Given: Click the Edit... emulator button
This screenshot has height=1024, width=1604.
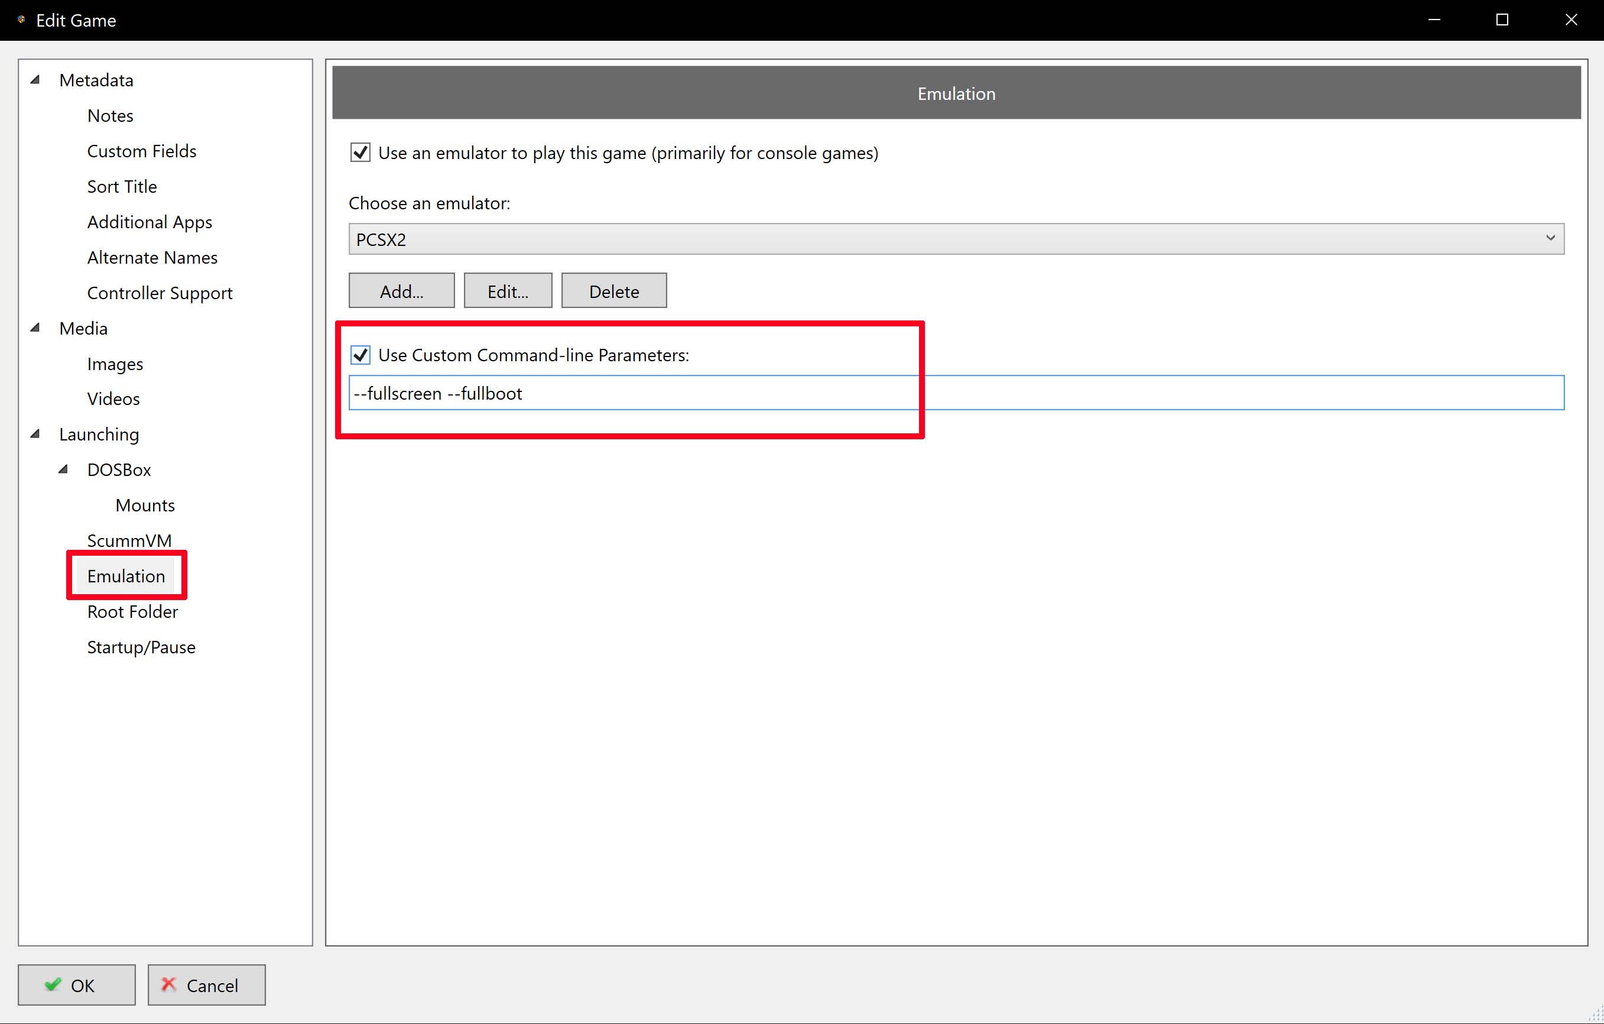Looking at the screenshot, I should 508,290.
